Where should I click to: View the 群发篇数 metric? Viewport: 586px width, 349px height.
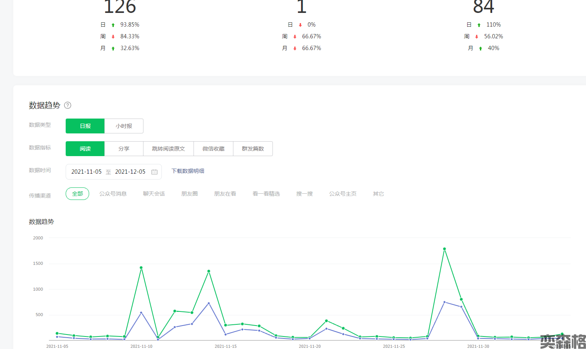[253, 149]
